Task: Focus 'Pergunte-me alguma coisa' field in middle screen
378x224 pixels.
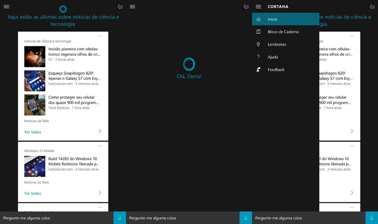Action: tap(183, 218)
